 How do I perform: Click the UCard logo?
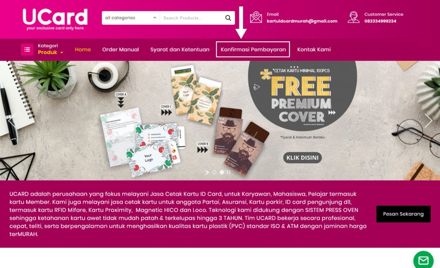pyautogui.click(x=55, y=19)
